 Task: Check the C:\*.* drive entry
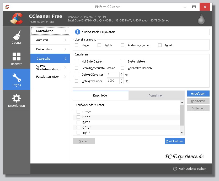[x=78, y=112]
